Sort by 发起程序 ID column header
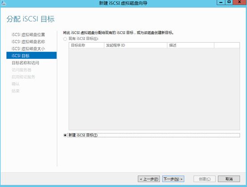 tap(136, 45)
